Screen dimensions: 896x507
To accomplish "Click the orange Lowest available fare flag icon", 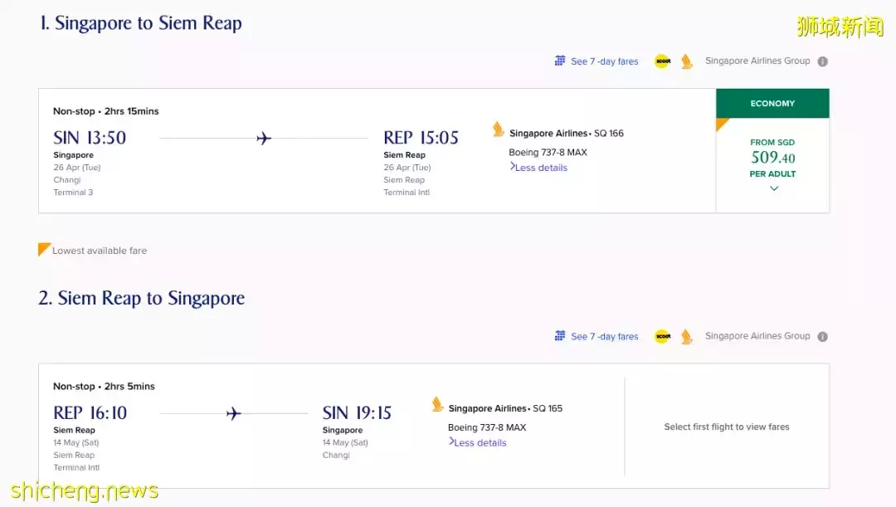I will [45, 249].
